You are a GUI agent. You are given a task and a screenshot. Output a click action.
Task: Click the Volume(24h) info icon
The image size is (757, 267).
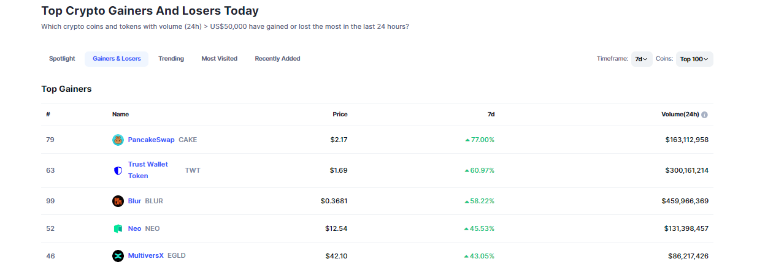pyautogui.click(x=704, y=115)
